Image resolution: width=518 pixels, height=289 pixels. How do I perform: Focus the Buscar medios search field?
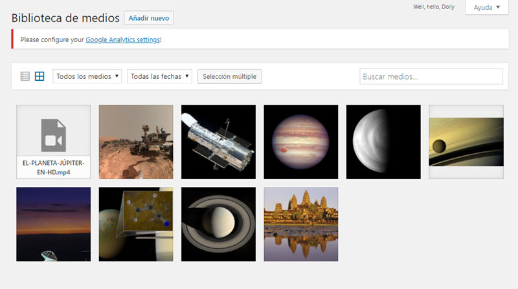[x=431, y=76]
